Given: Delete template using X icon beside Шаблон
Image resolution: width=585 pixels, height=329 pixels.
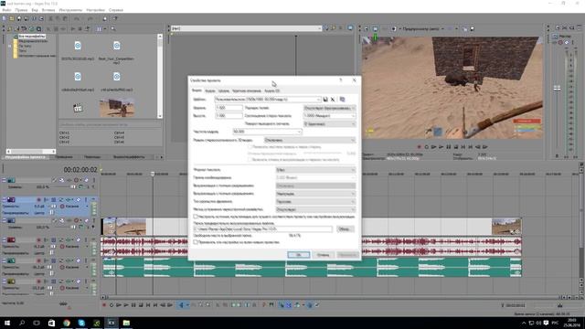Looking at the screenshot, I should (x=333, y=100).
